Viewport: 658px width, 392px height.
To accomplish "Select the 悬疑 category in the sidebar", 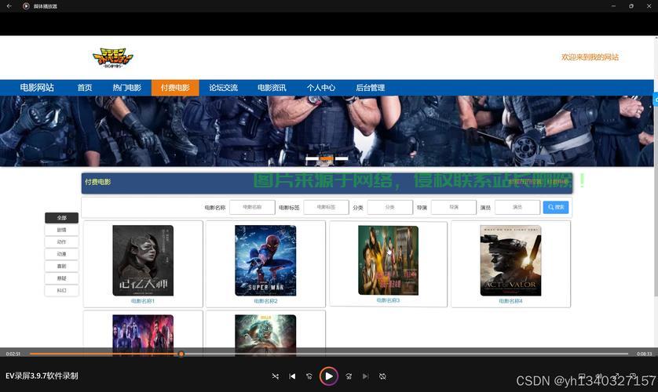I will 62,278.
